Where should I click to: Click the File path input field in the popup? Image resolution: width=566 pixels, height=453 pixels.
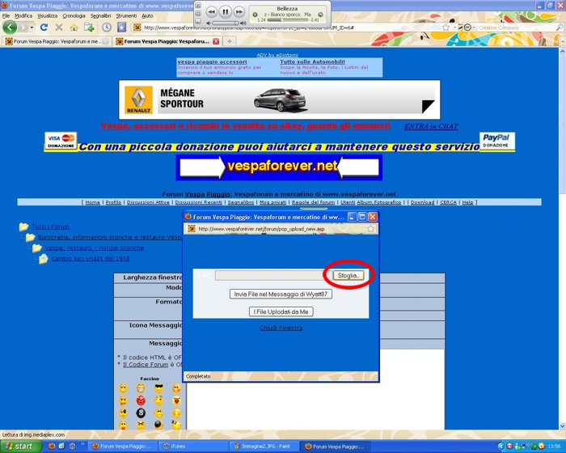pyautogui.click(x=273, y=275)
